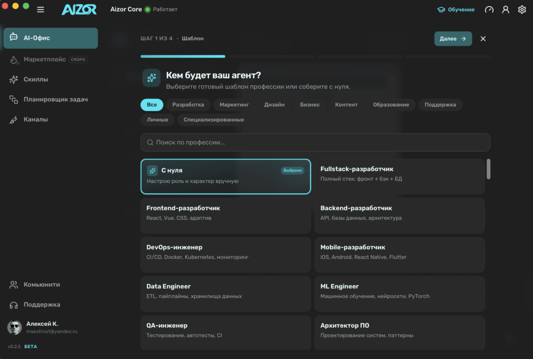Filter templates by Образование

coord(391,104)
